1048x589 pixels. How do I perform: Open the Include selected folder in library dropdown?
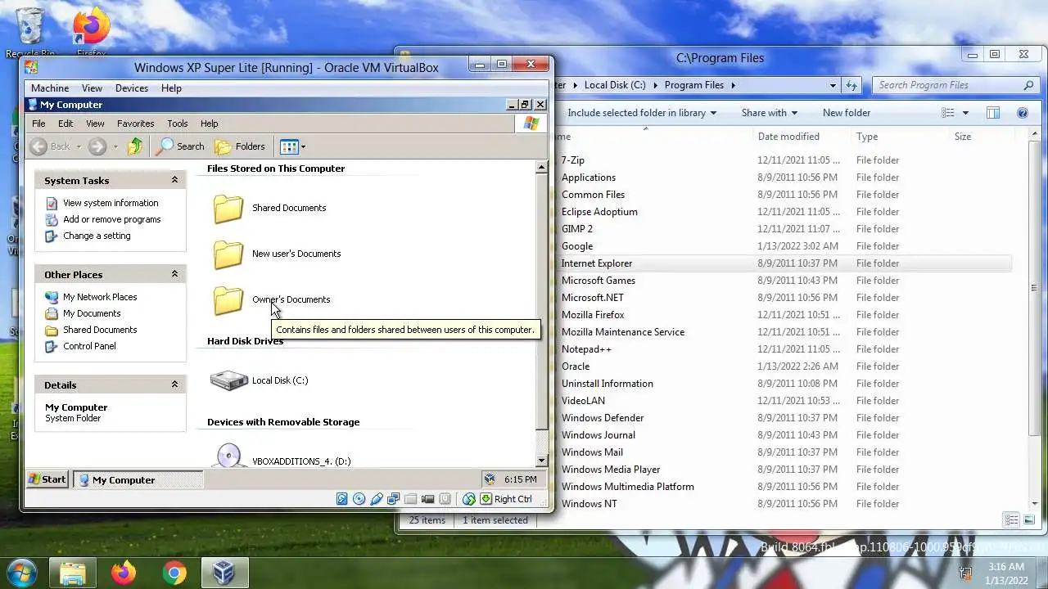click(642, 113)
